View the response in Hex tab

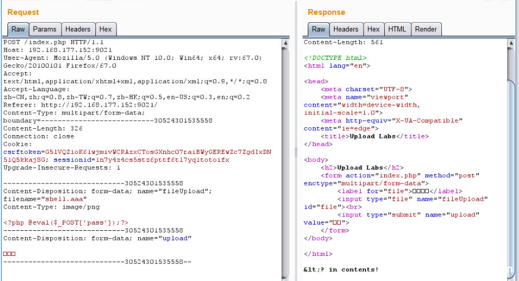pos(373,29)
